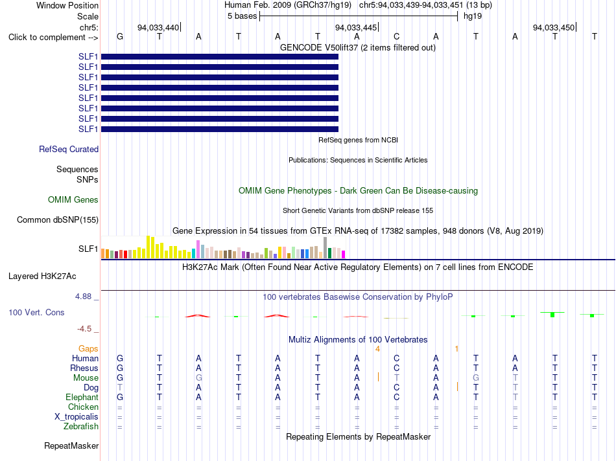Select the Zebrafish species row label
The width and height of the screenshot is (616, 461).
point(81,426)
